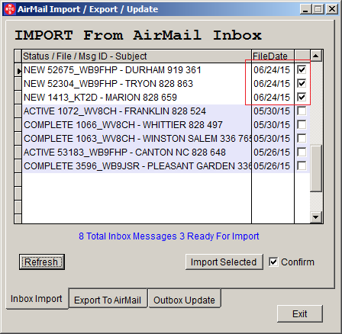Screen dimensions: 342x334
Task: Click the Exit button
Action: tap(300, 314)
